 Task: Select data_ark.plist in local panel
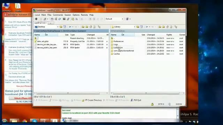coord(43,41)
